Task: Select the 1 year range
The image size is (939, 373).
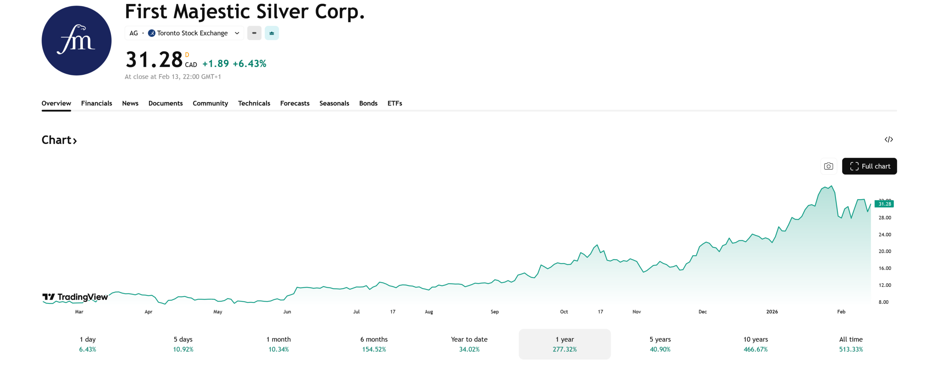Action: click(x=565, y=344)
